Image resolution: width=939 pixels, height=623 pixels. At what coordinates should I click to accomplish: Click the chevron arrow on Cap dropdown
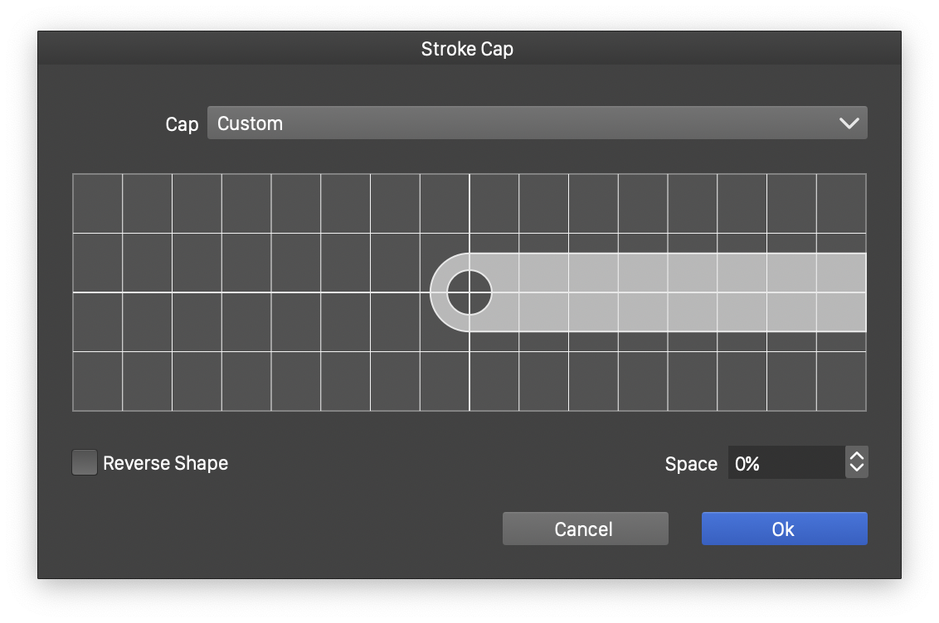[x=849, y=123]
